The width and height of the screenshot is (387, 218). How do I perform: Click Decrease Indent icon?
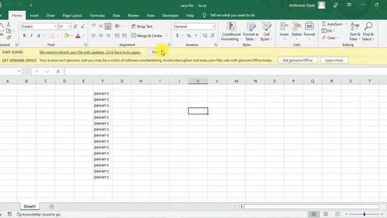point(117,36)
